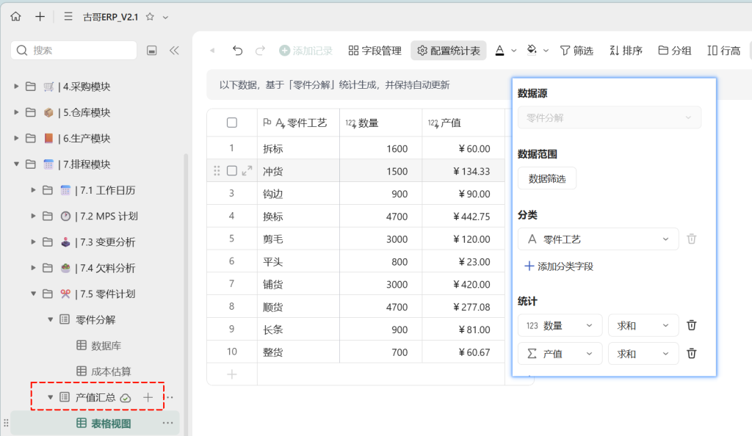
Task: Open dropdown arrow beside 古哥ERP_V2.1 title
Action: coord(165,17)
